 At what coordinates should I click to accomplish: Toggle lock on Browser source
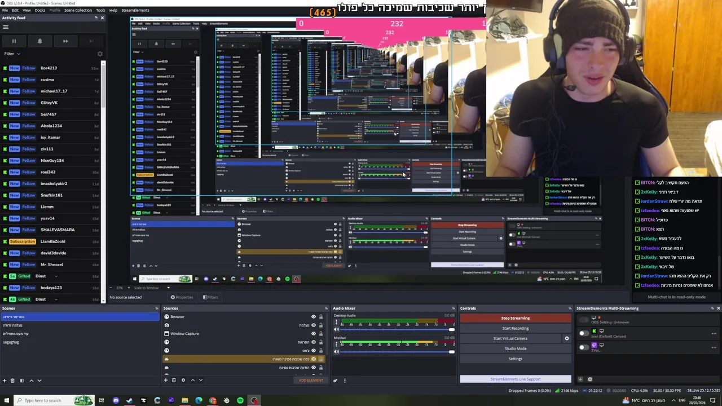(x=321, y=317)
